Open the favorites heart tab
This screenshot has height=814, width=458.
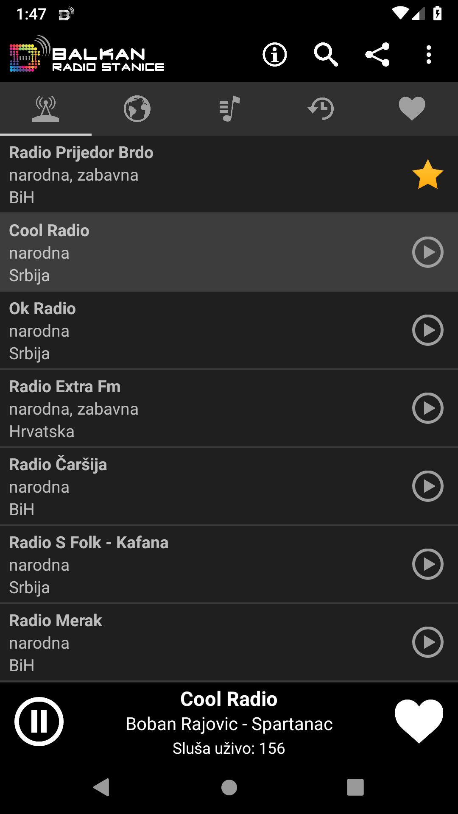[x=412, y=109]
